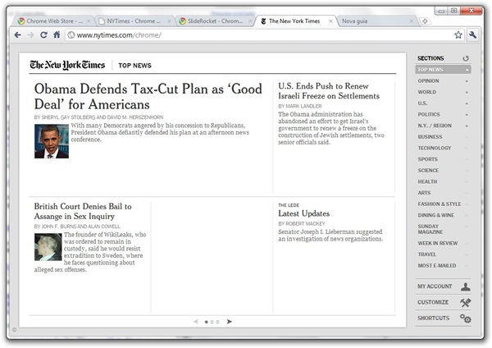Open the home page via the house icon
492x348 pixels.
[57, 34]
